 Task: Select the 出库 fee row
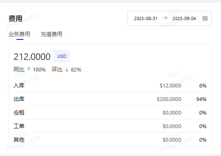[x=110, y=99]
